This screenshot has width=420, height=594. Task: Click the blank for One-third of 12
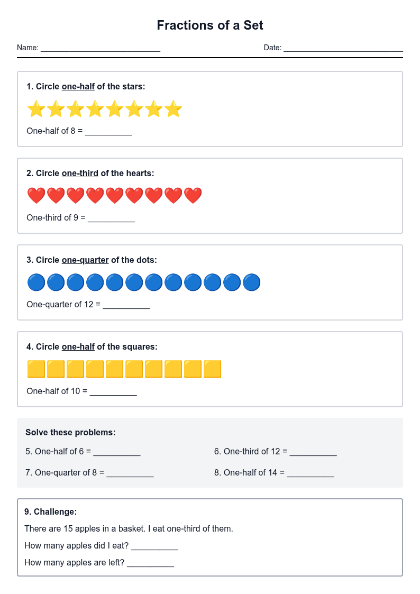(313, 452)
